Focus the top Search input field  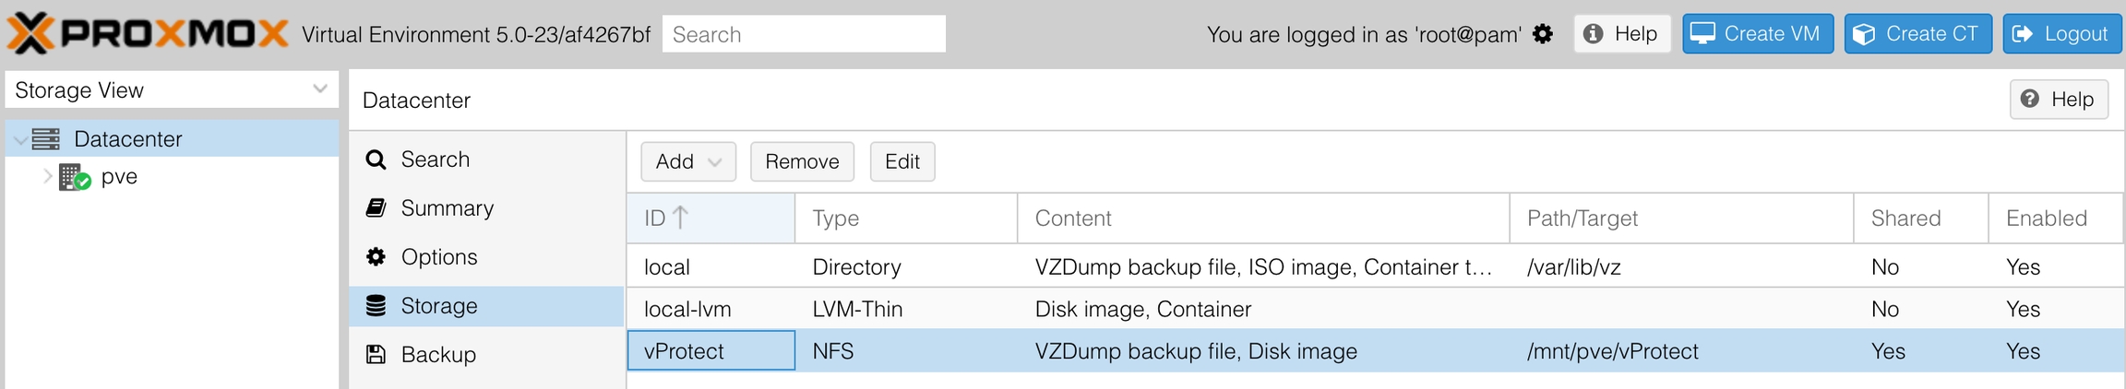804,34
